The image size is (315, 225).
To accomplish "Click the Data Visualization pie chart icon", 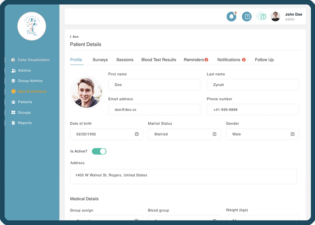I will pyautogui.click(x=13, y=60).
